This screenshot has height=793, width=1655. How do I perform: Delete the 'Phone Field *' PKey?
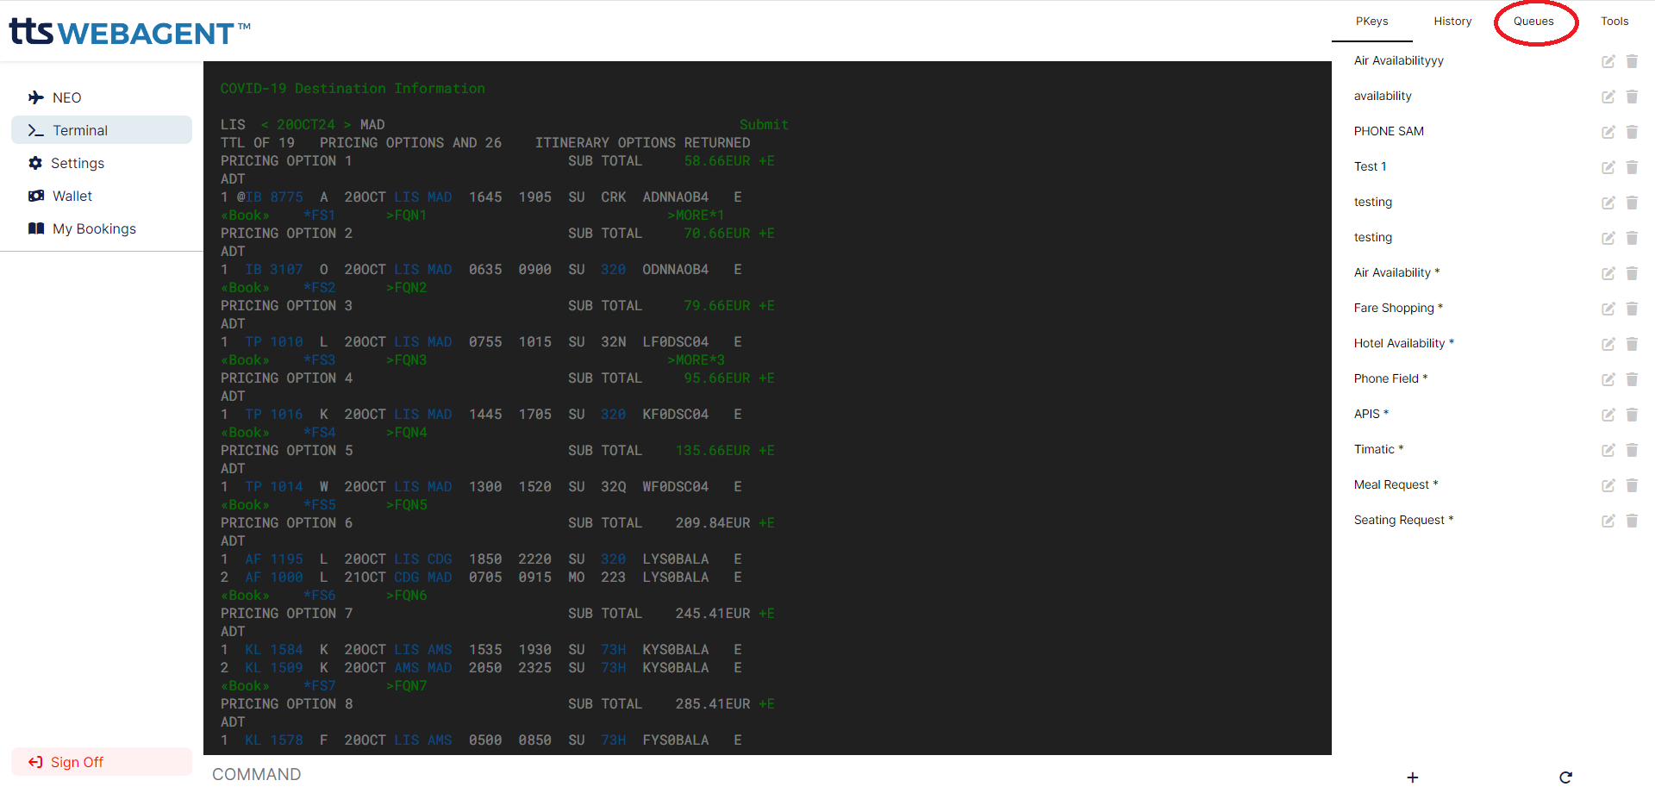(1632, 379)
